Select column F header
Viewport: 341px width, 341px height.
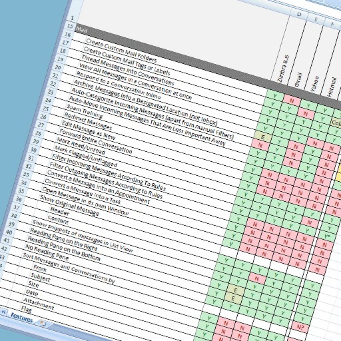(x=332, y=24)
